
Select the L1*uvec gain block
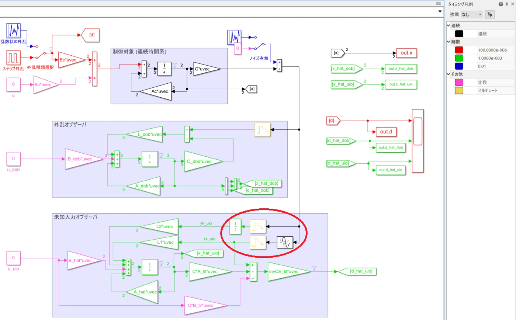point(160,242)
